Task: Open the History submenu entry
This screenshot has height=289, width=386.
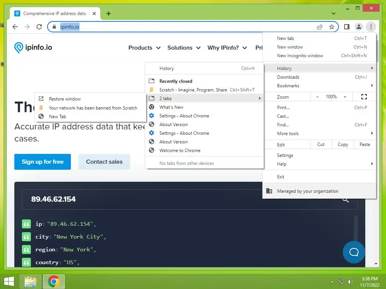Action: click(319, 68)
